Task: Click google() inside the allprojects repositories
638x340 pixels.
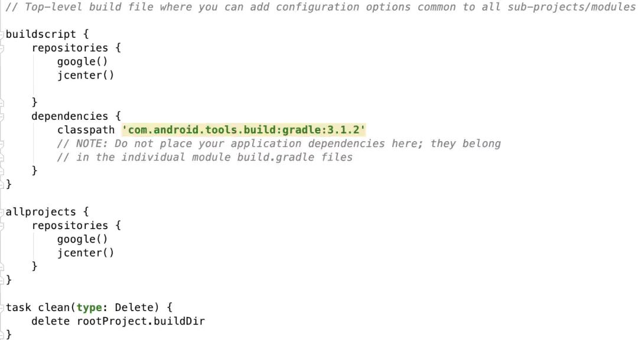Action: click(82, 239)
